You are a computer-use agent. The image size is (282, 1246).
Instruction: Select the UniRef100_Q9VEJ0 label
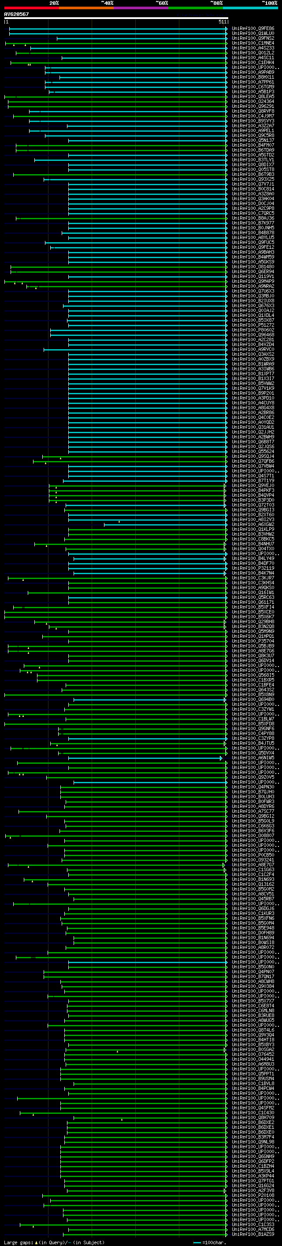point(252,486)
